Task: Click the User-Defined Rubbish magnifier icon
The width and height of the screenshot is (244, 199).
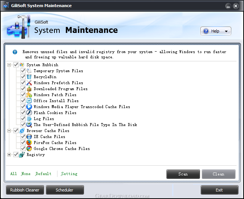Action: 29,125
